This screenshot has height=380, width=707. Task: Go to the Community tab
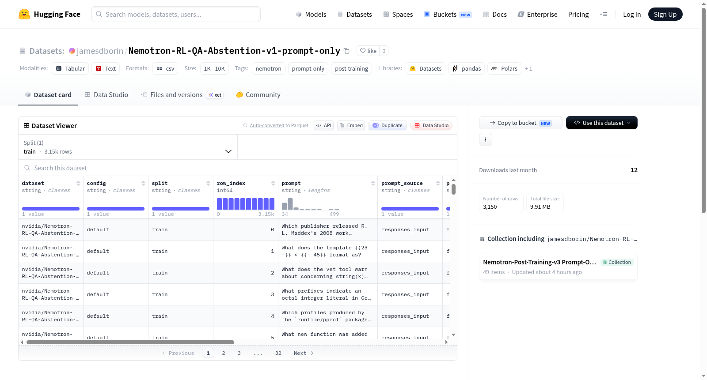click(x=258, y=95)
